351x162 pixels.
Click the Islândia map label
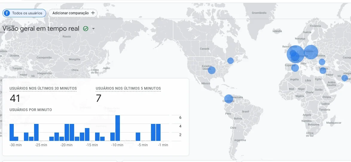coord(277,31)
